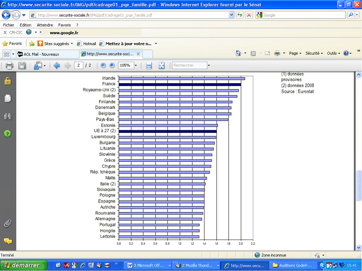
Task: Zoom out with the minus button
Action: click(x=103, y=65)
